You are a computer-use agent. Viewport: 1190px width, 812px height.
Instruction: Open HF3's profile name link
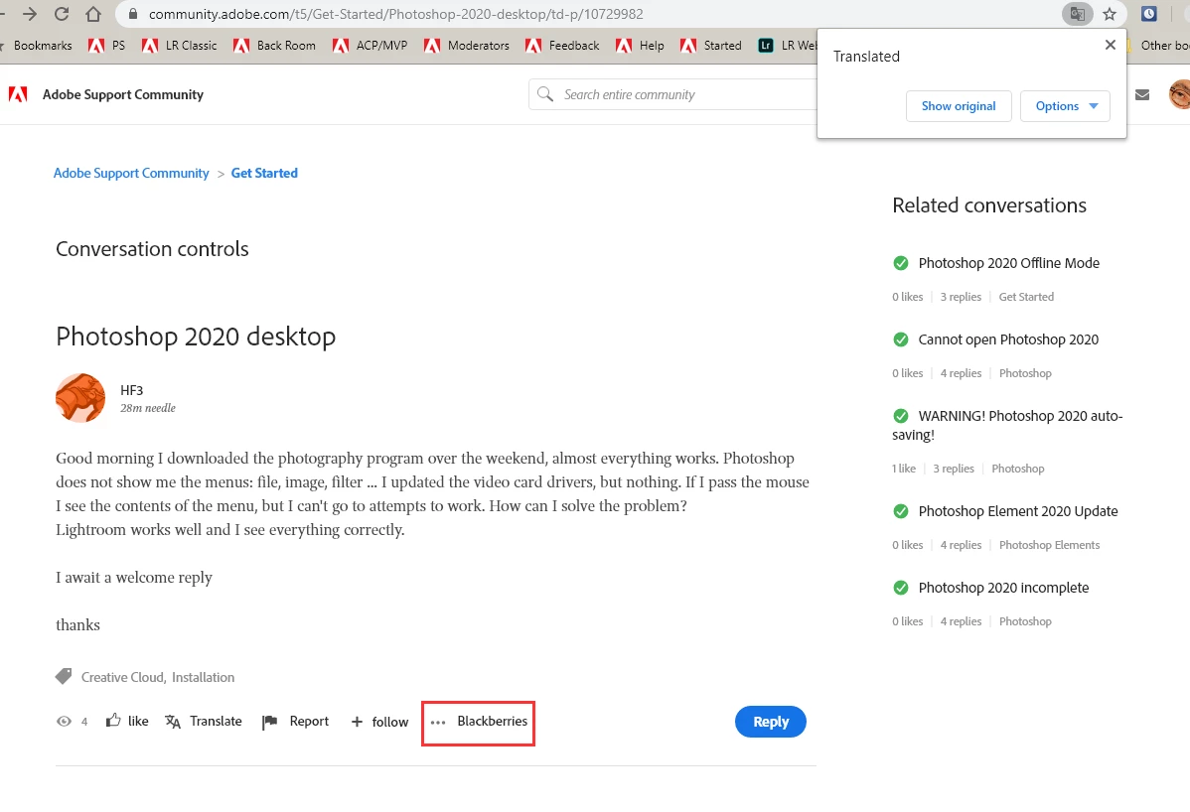pos(131,390)
